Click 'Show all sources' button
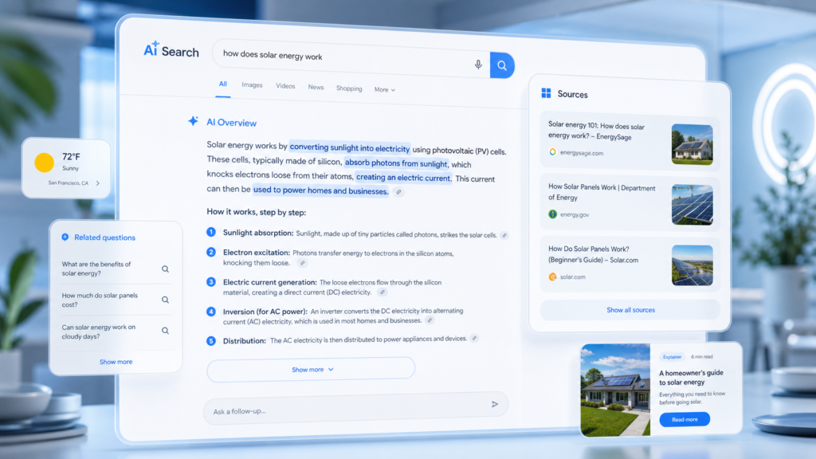Screen dimensions: 816x459 click(x=630, y=310)
